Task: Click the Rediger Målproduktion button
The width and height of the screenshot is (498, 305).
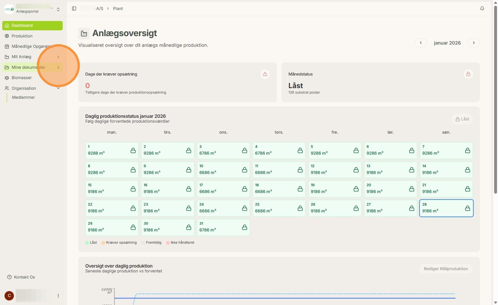Action: pyautogui.click(x=446, y=269)
